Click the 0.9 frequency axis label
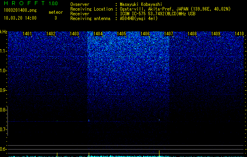This screenshot has width=247, height=157. (x=3, y=90)
